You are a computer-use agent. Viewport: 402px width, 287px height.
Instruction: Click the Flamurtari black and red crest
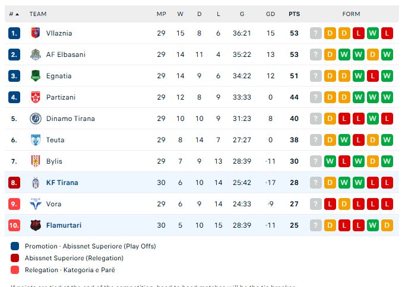(x=36, y=225)
